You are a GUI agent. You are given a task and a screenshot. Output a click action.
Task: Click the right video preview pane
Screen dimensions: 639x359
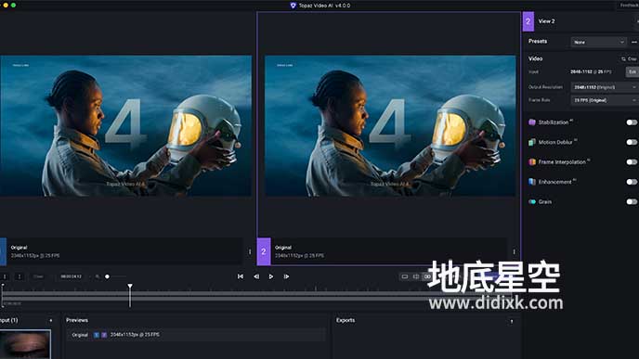(390, 126)
